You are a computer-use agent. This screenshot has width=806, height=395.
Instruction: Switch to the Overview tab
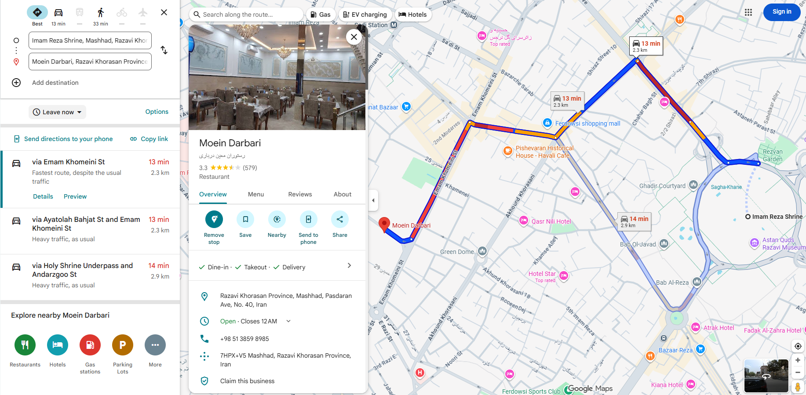click(213, 194)
